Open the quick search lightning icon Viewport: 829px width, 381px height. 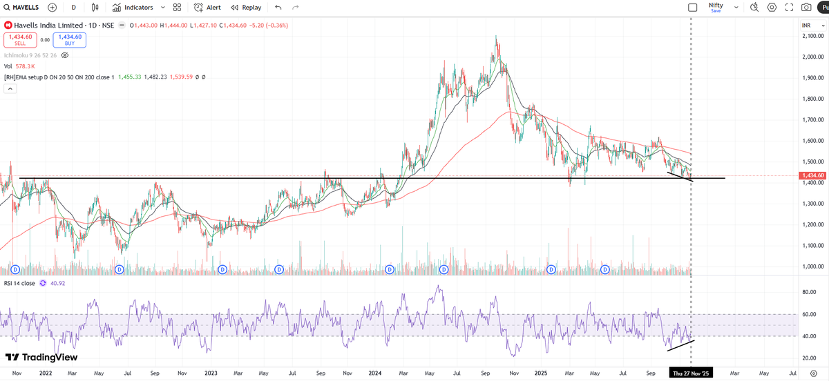754,7
